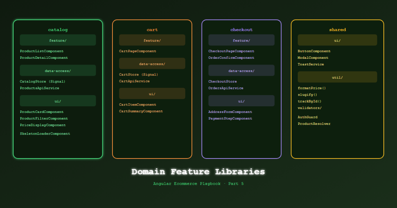397x208 pixels.
Task: Click the cart column title
Action: tap(152, 30)
